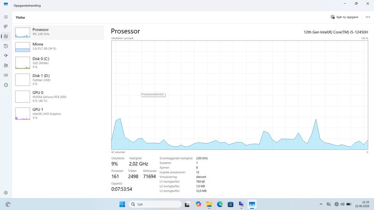Open the Services page icon

tap(6, 85)
